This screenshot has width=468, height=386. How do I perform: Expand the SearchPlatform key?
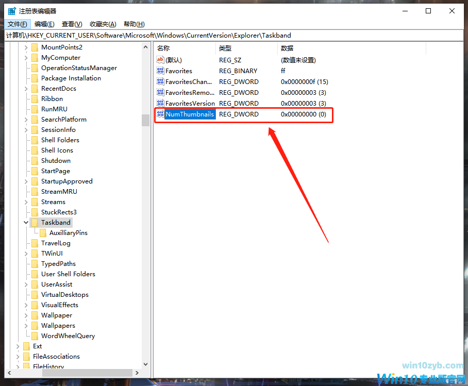pos(26,120)
